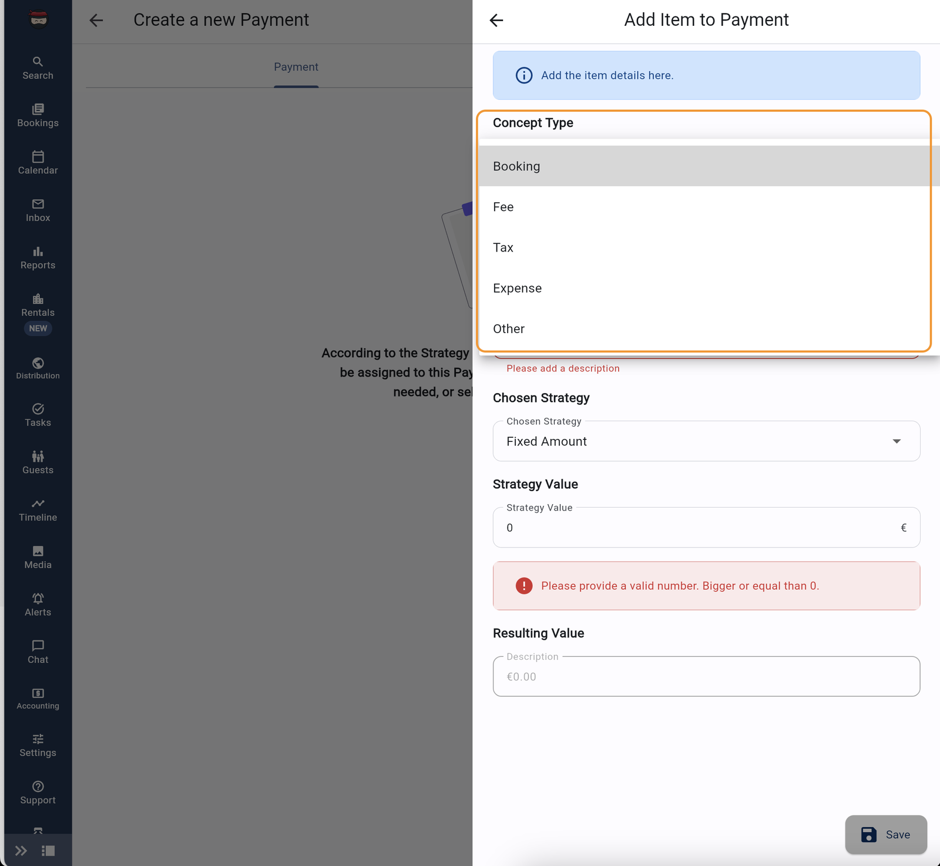Open the Timeline view

click(38, 509)
